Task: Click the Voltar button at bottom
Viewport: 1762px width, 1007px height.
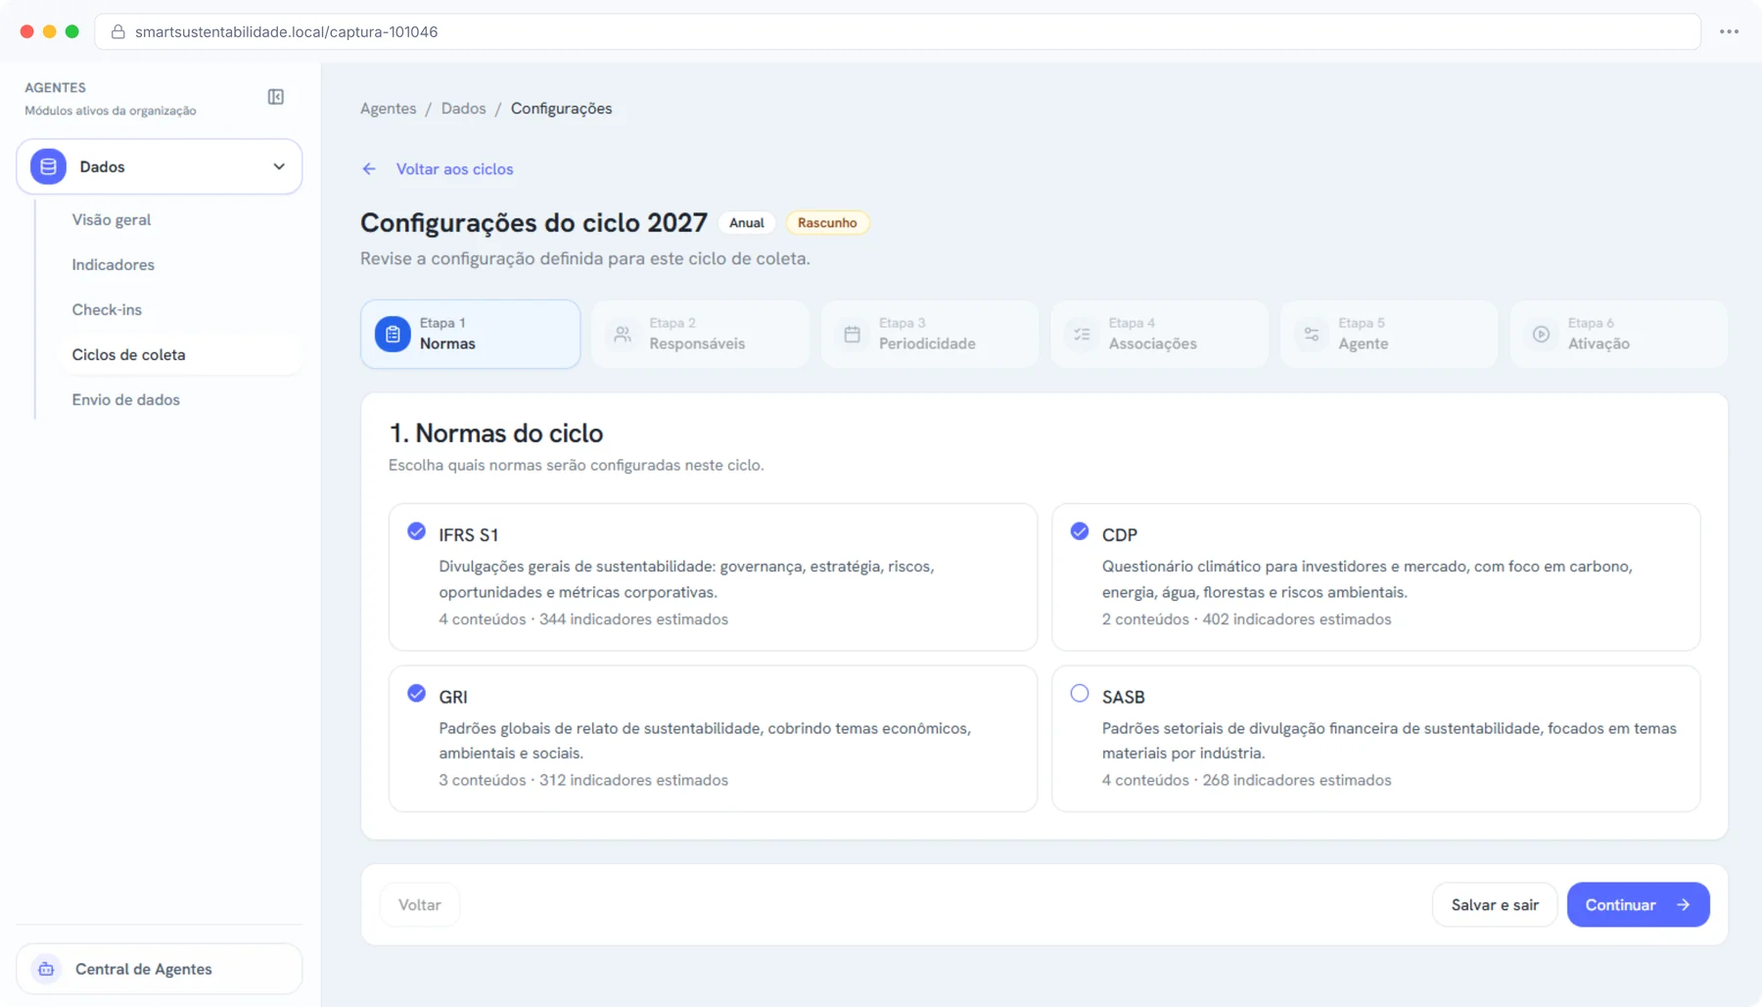Action: pyautogui.click(x=420, y=905)
